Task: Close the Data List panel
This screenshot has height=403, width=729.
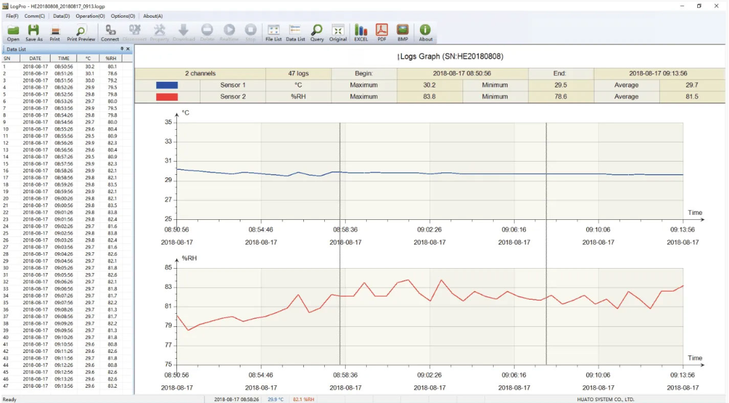Action: 128,49
